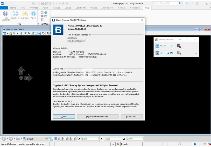This screenshot has height=147, width=211.
Task: Click the Zoom In view tool
Action: (25, 33)
